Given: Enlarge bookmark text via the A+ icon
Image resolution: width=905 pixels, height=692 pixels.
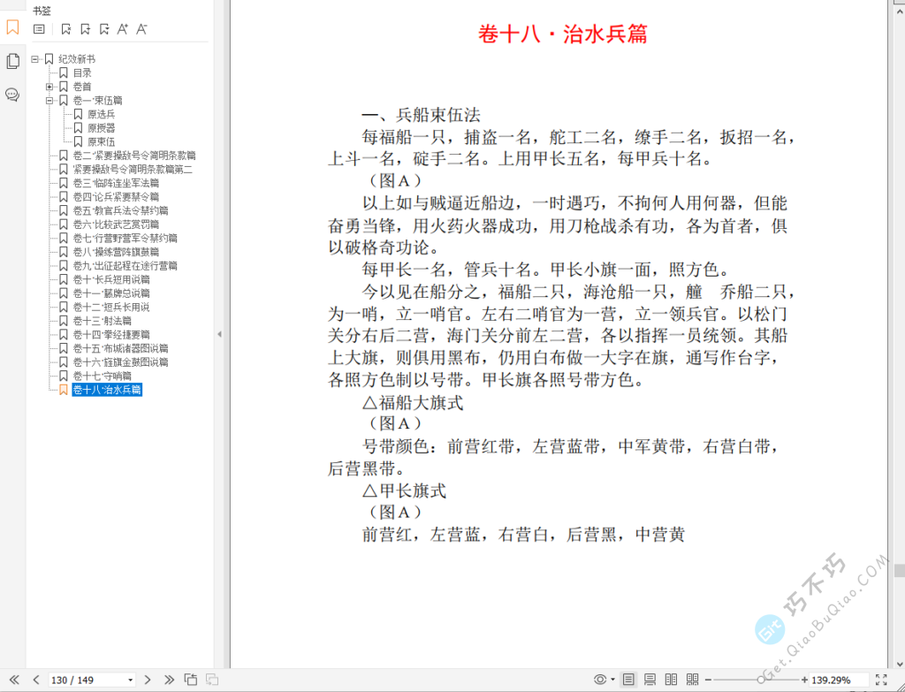Looking at the screenshot, I should pos(123,29).
